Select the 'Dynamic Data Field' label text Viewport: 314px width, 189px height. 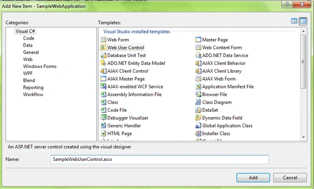coord(222,118)
